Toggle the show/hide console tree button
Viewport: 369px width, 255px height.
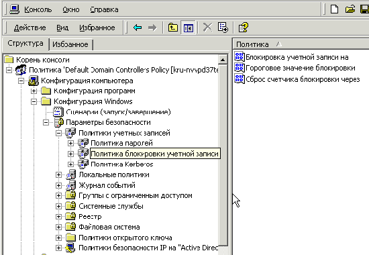pyautogui.click(x=188, y=28)
